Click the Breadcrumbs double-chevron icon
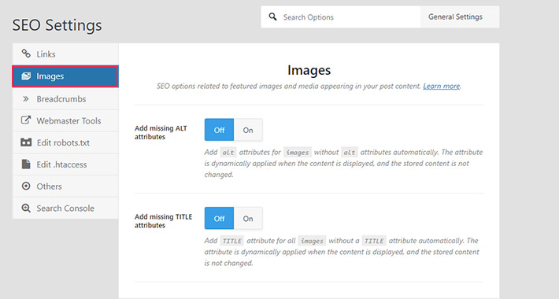This screenshot has height=299, width=559. [x=26, y=98]
